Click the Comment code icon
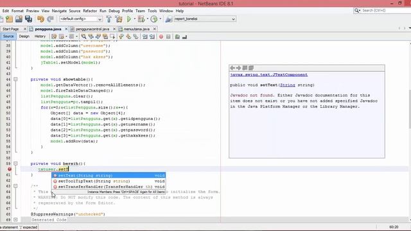 pyautogui.click(x=177, y=37)
